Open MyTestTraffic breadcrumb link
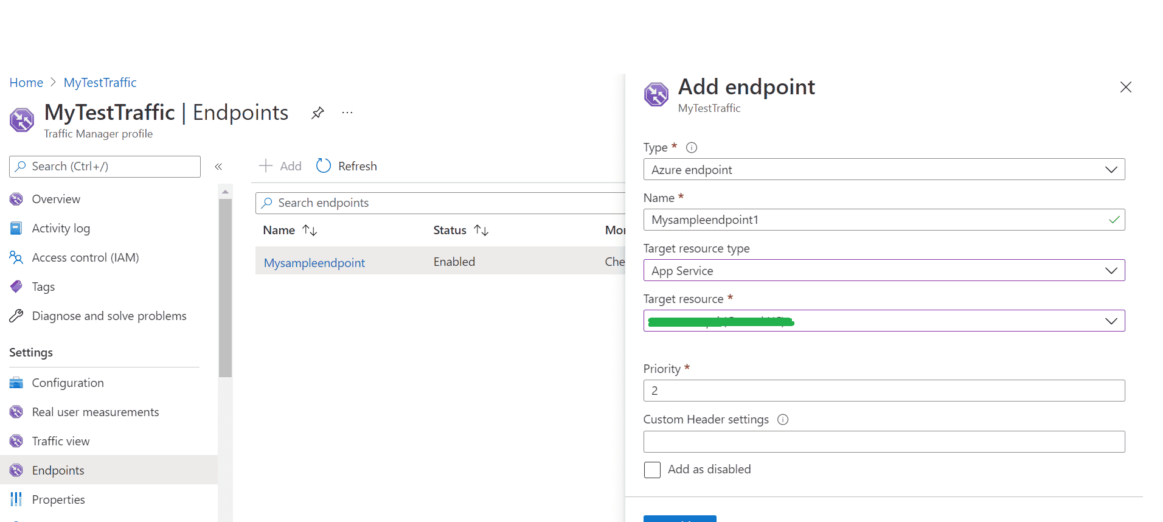Viewport: 1163px width, 522px height. tap(100, 82)
